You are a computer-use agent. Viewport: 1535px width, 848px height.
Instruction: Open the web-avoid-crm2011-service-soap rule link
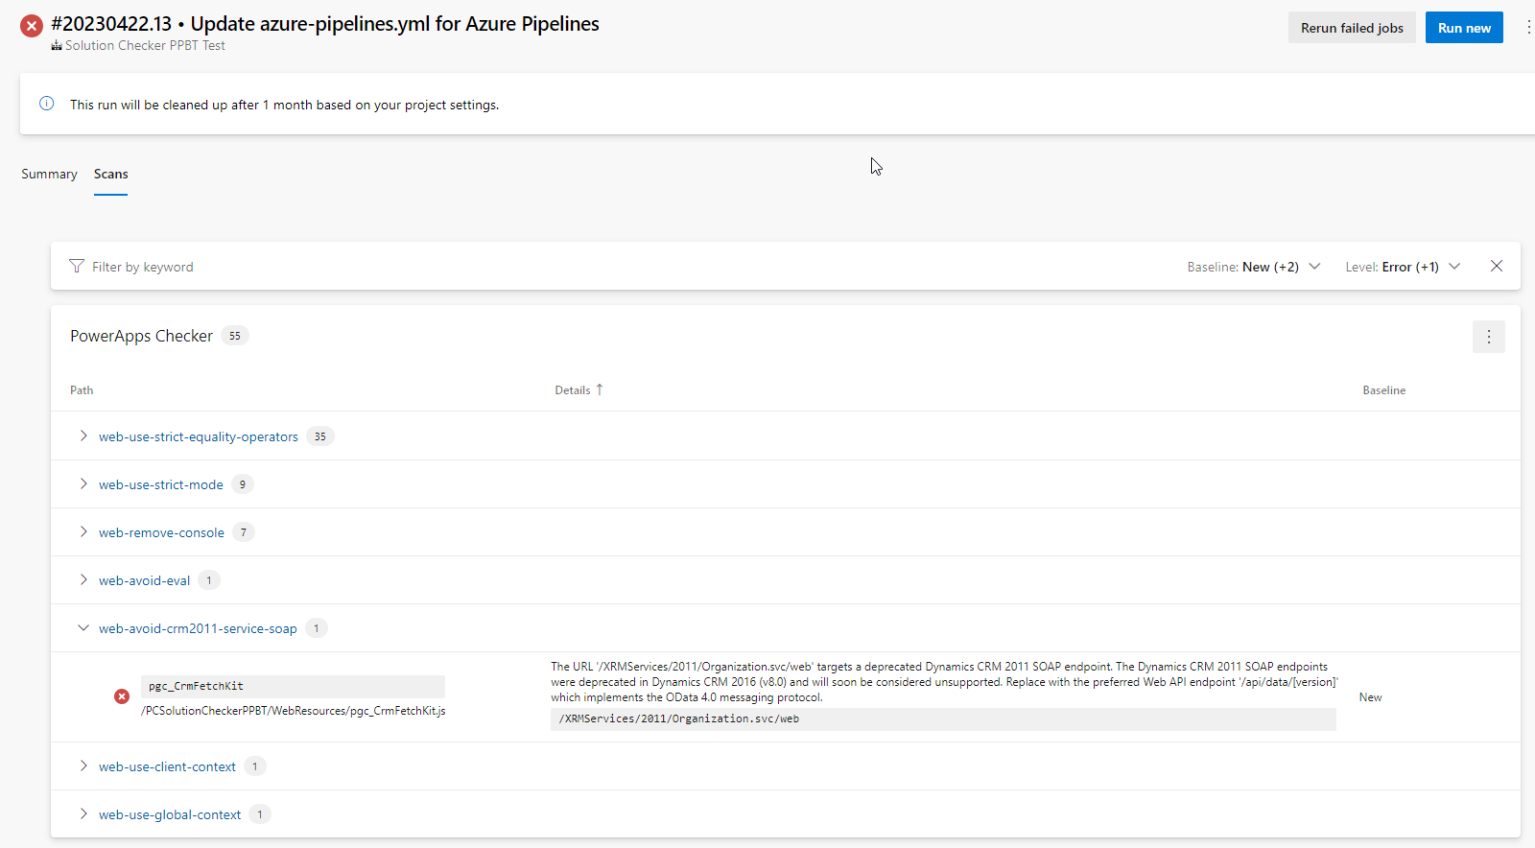coord(198,628)
